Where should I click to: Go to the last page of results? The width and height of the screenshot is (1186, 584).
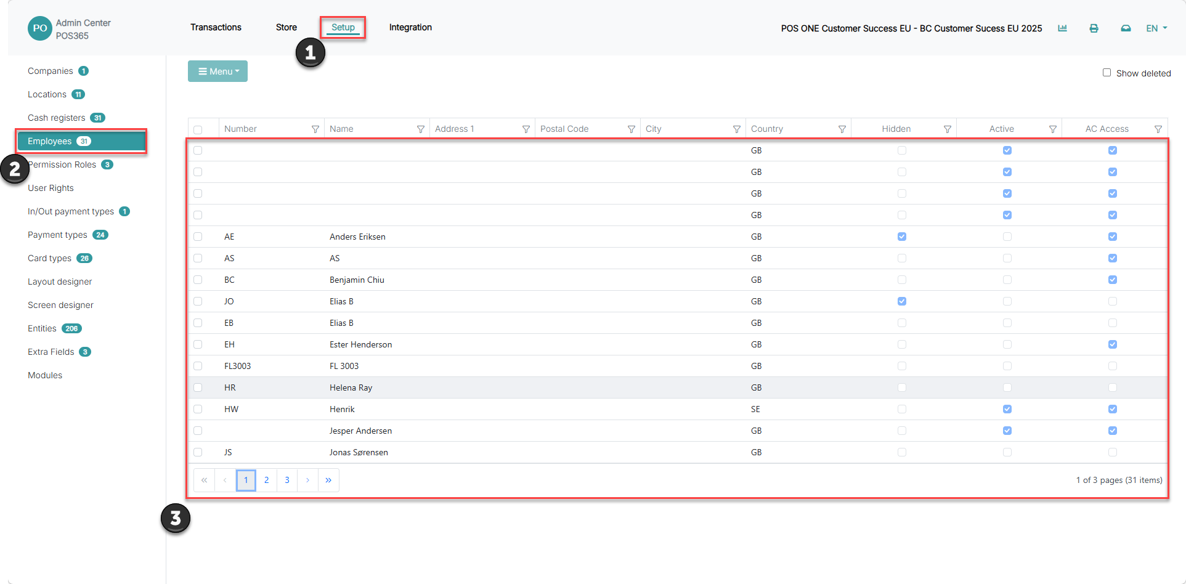pyautogui.click(x=328, y=480)
